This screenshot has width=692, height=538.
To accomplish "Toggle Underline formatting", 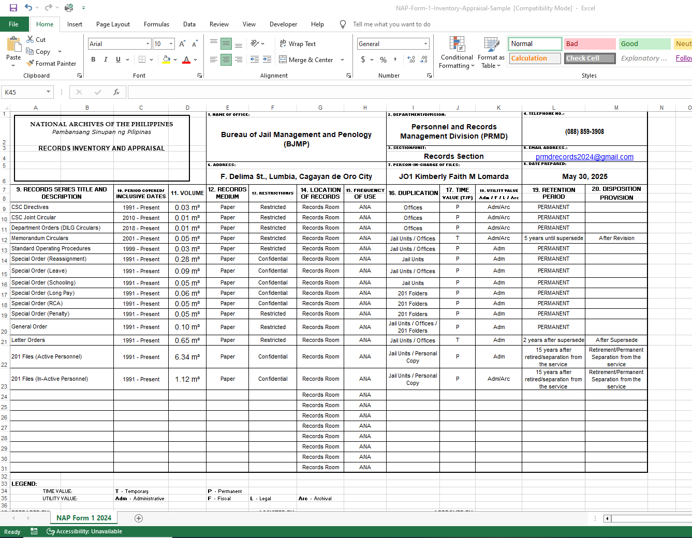I will tap(118, 59).
